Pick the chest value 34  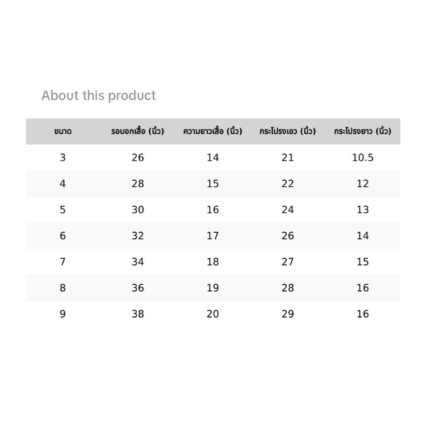(137, 262)
